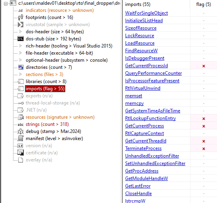The image size is (217, 203).
Task: Expand the sections node
Action: [20, 74]
